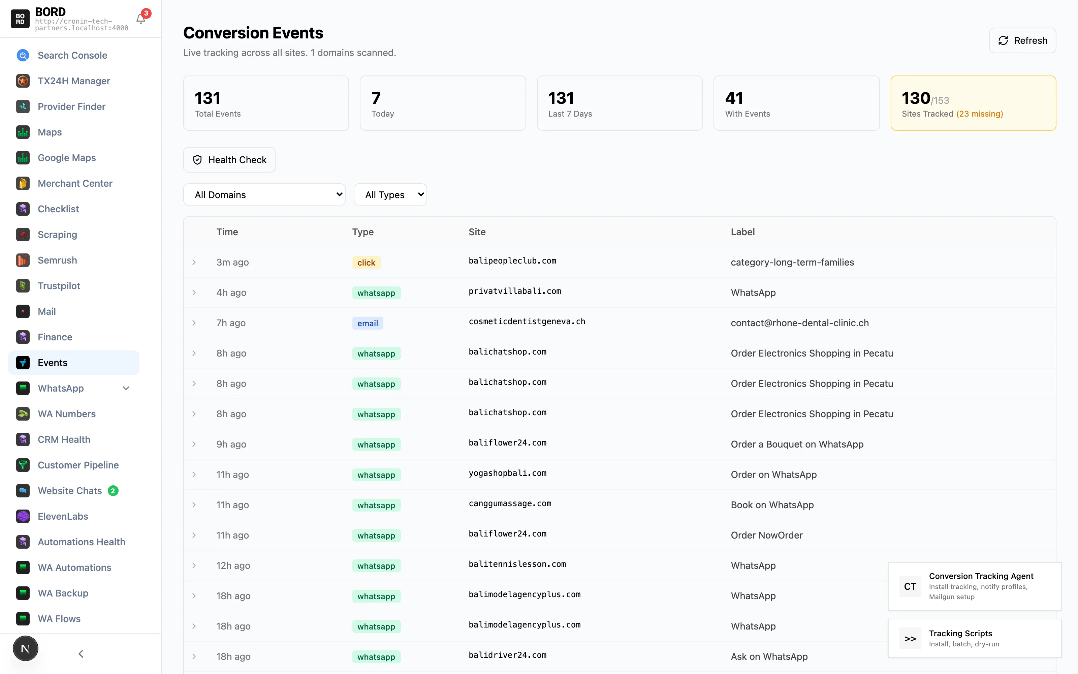Screen dimensions: 1078x674
Task: Expand the WhatsApp sidebar submenu
Action: [126, 388]
